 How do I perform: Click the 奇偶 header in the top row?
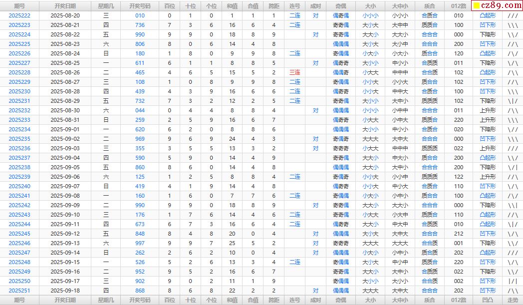[x=341, y=6]
